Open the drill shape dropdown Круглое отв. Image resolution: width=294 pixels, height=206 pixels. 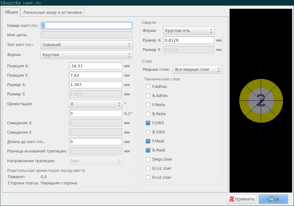[189, 31]
